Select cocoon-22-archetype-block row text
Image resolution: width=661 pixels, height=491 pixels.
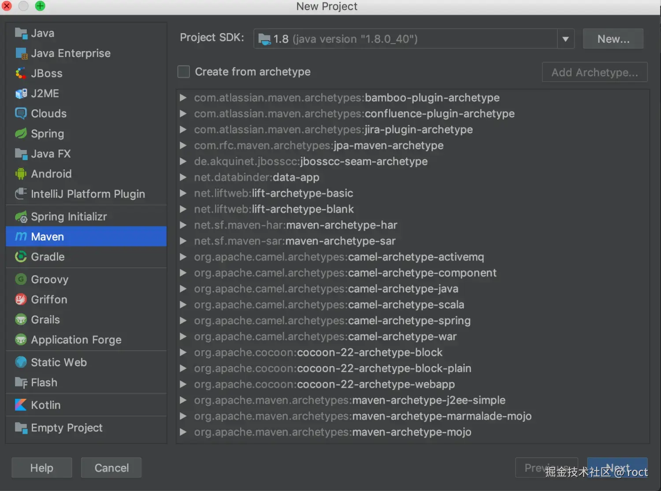coord(318,352)
